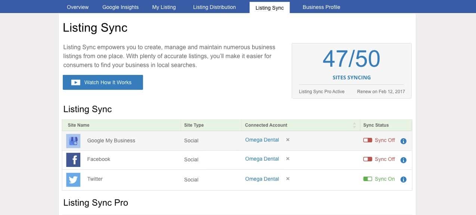Open the Google Insights tab

coord(120,7)
